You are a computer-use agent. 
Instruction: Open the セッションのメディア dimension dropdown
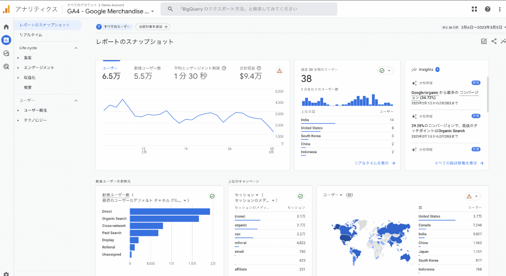254,200
